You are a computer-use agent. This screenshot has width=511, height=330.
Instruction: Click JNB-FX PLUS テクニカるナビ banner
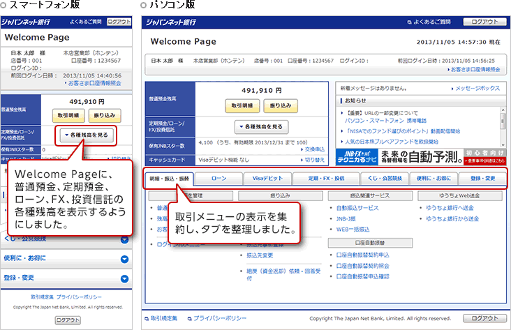pyautogui.click(x=420, y=157)
